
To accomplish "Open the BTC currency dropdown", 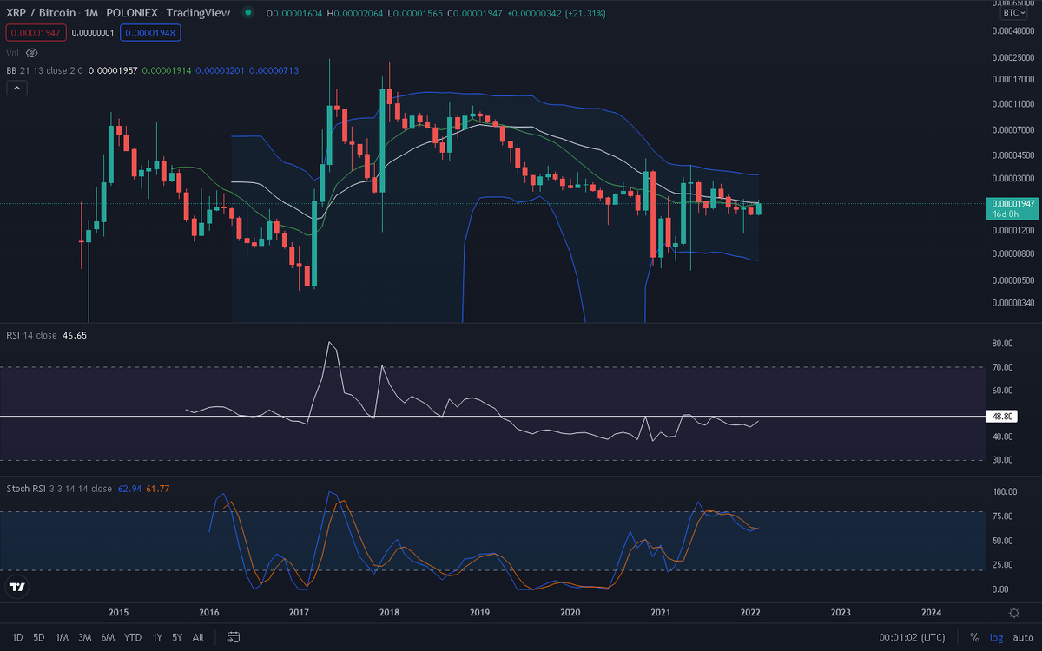I will [1014, 13].
